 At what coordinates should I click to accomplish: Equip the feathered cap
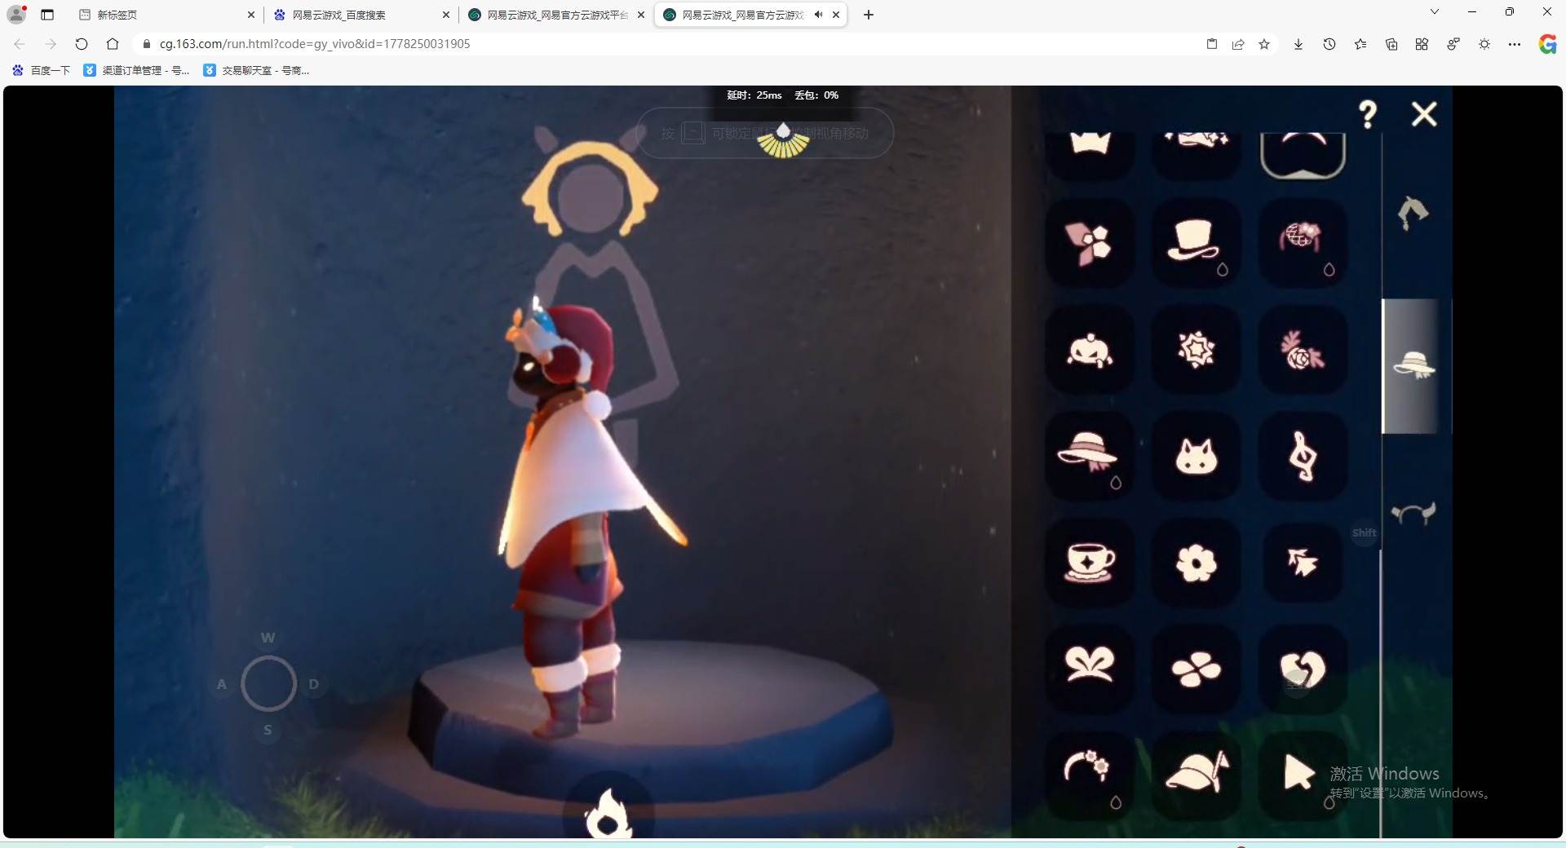pos(1197,774)
